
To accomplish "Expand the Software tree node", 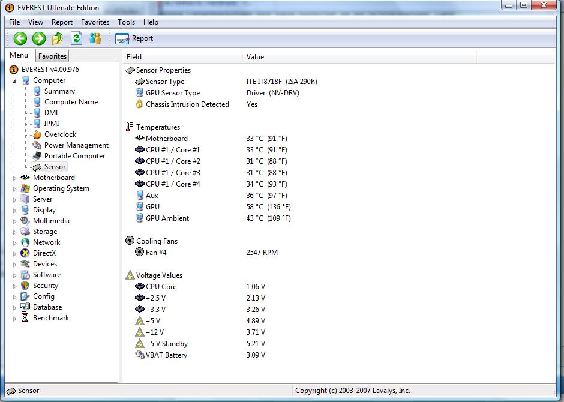I will tap(15, 275).
